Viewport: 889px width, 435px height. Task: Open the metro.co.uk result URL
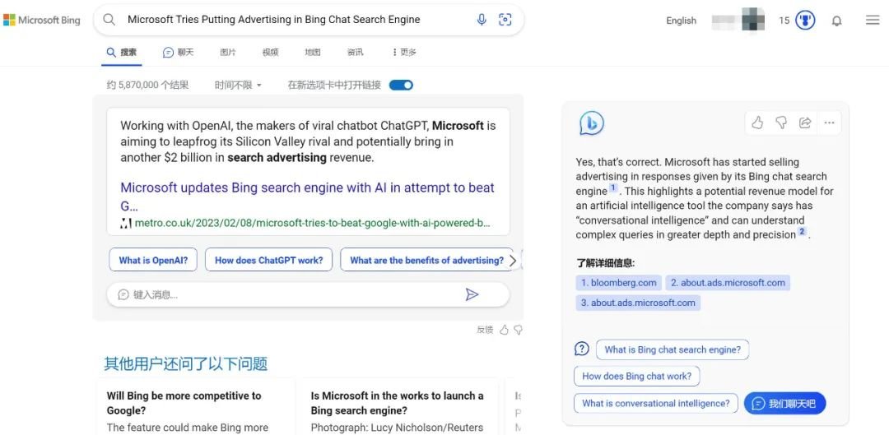tap(312, 223)
